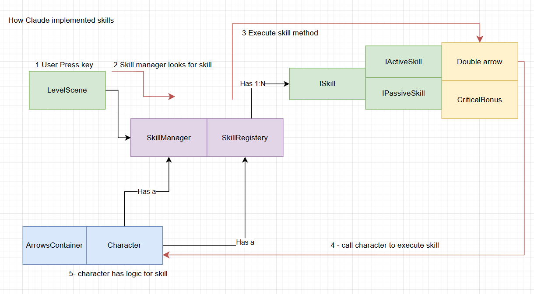Image resolution: width=534 pixels, height=294 pixels.
Task: Click the ArrowsContainer box
Action: pos(54,245)
